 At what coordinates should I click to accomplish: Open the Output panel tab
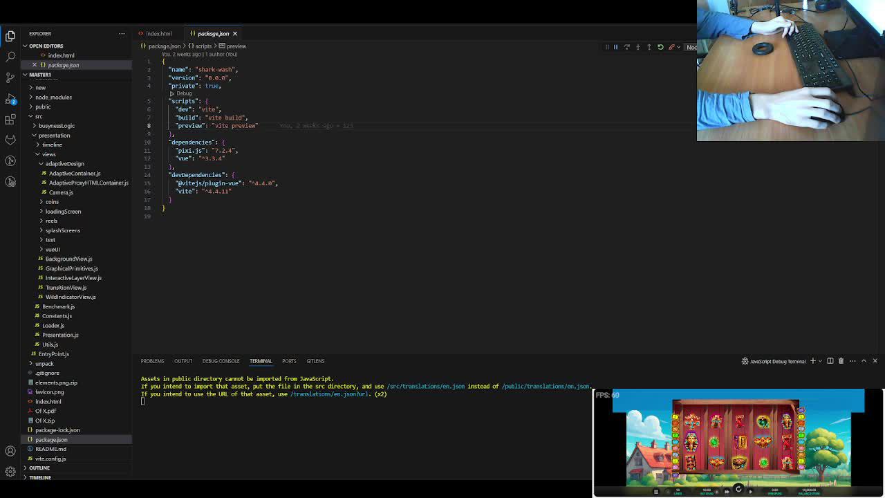click(x=183, y=361)
